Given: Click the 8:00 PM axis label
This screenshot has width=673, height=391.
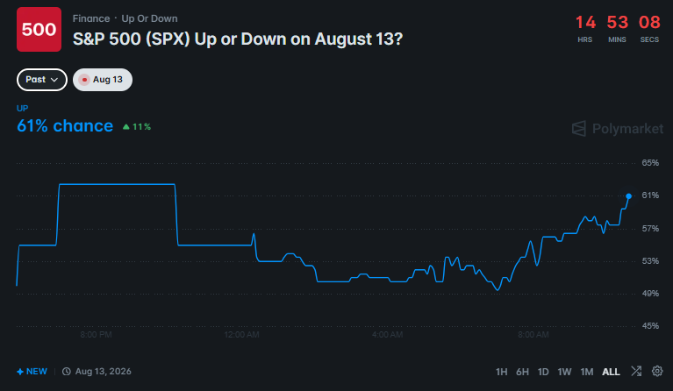Looking at the screenshot, I should pos(97,334).
